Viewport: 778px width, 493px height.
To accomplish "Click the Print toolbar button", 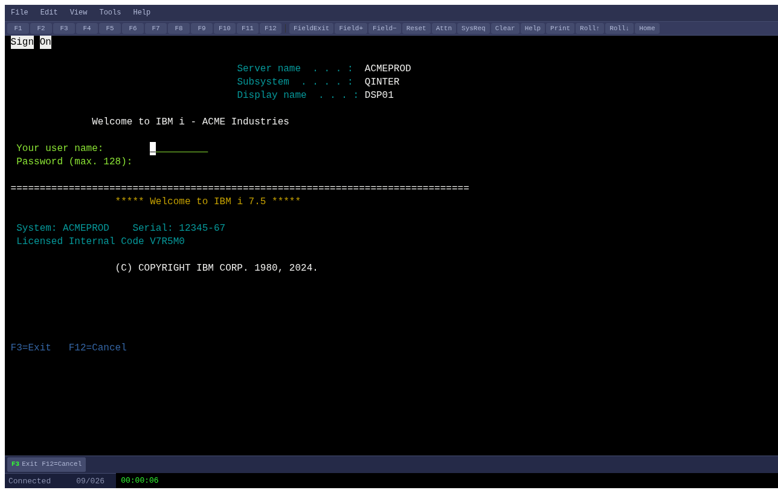I will pyautogui.click(x=560, y=28).
